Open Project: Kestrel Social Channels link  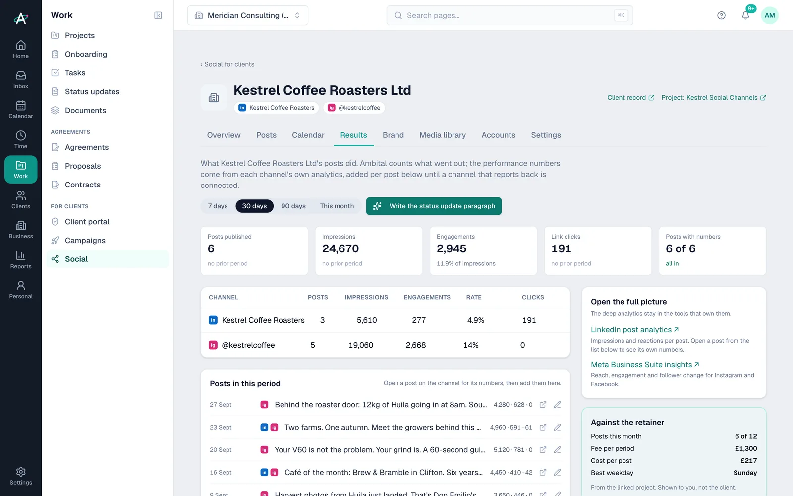click(x=714, y=98)
